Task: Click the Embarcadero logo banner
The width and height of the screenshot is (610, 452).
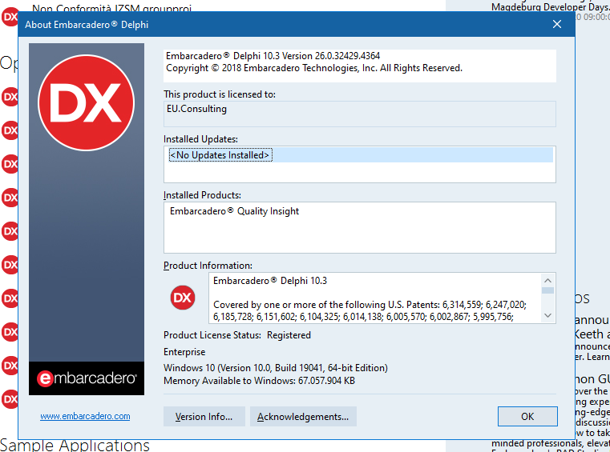Action: pos(87,378)
